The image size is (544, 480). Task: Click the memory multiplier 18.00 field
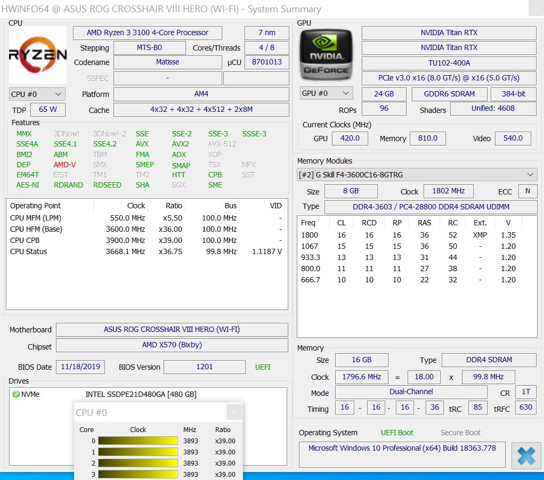click(424, 377)
